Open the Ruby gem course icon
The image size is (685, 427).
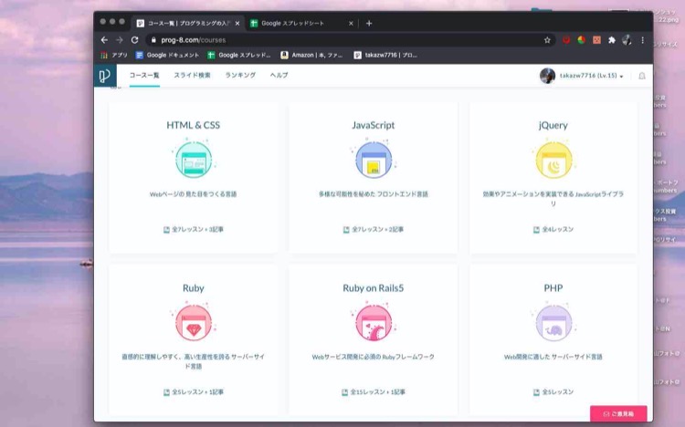click(x=194, y=323)
